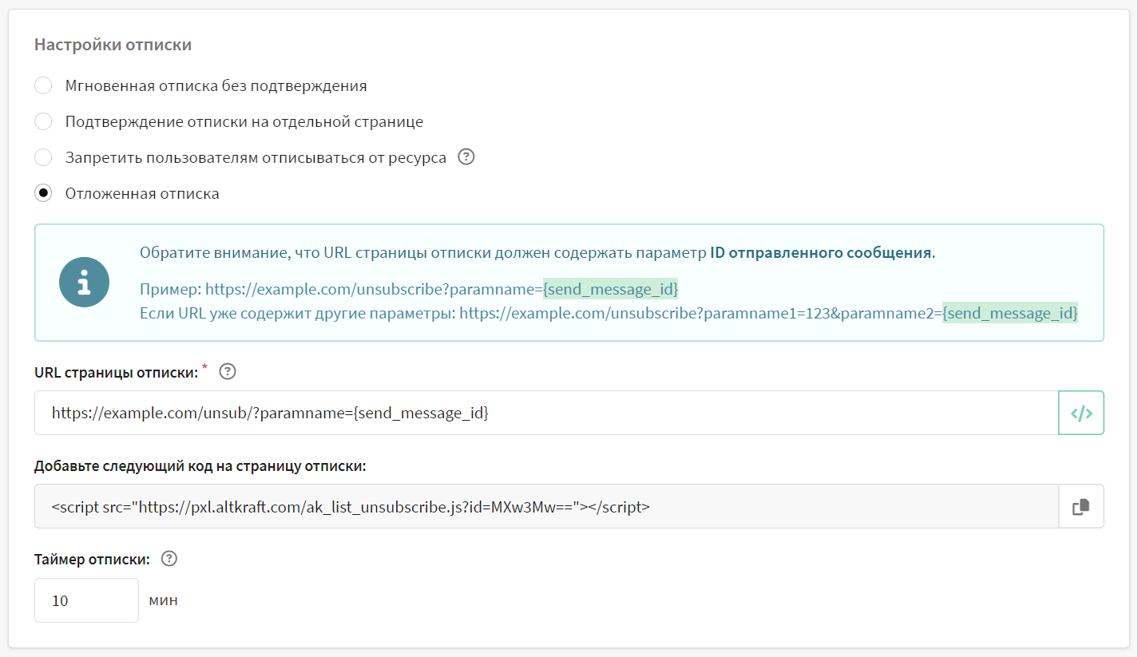Screen dimensions: 1138x657
Task: Click highlighted {send_message_id} after paramname2
Action: (x=1009, y=313)
